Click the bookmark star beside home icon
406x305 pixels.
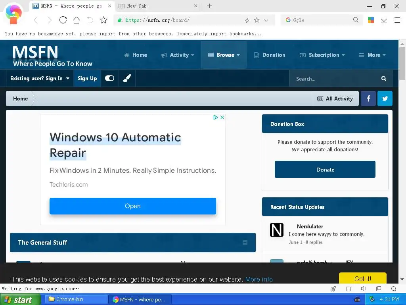(103, 20)
